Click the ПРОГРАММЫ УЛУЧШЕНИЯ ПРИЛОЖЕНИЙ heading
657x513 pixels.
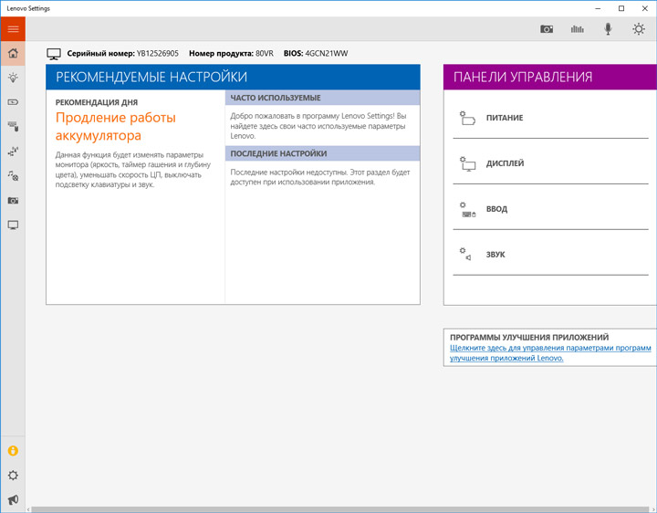click(529, 338)
